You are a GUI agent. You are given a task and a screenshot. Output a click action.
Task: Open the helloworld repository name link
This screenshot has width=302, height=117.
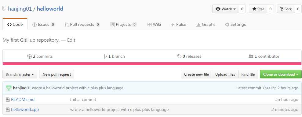tap(50, 9)
